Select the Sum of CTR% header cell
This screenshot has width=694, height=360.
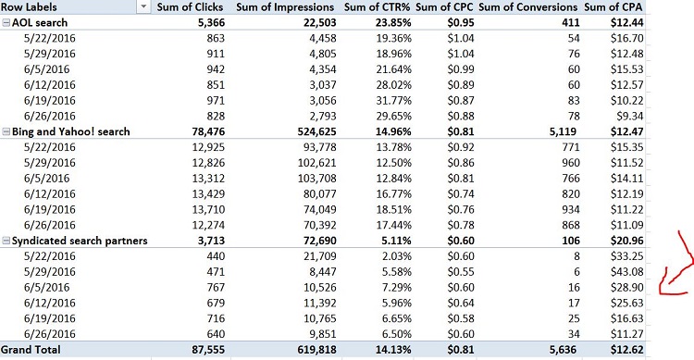click(378, 7)
